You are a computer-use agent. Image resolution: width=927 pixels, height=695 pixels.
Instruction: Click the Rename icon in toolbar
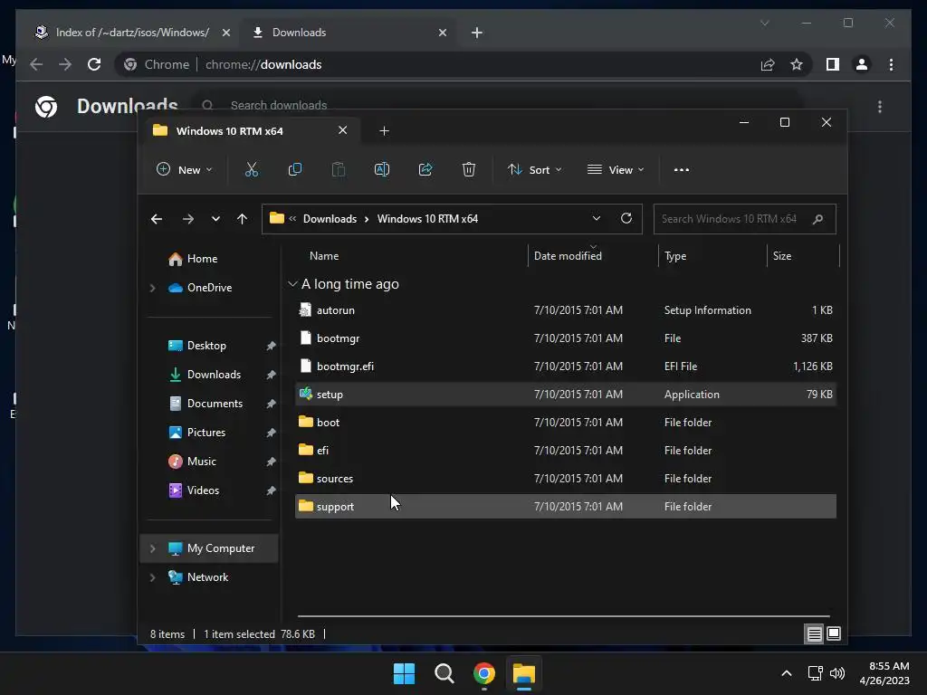coord(382,169)
